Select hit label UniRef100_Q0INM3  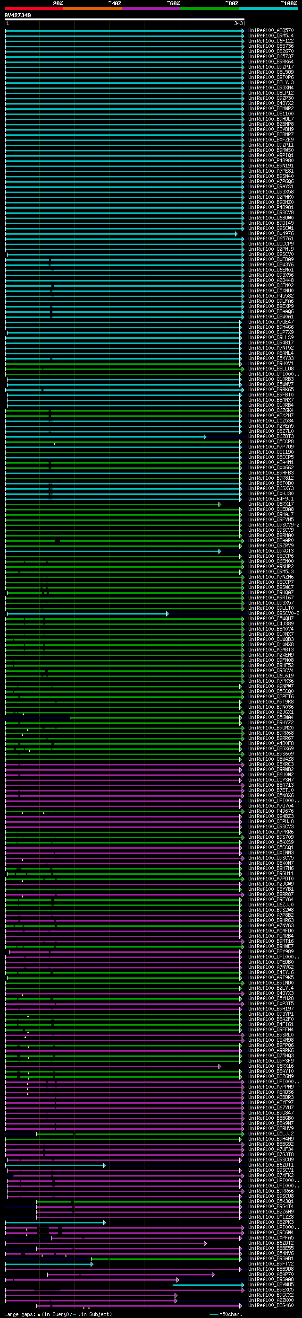coord(270,853)
